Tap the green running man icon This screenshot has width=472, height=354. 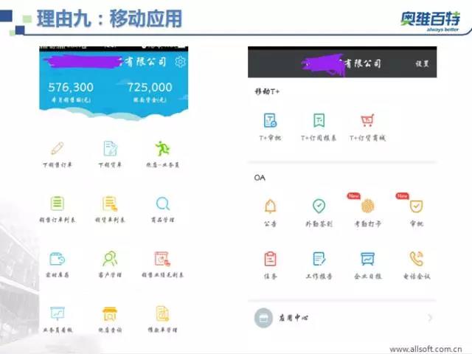pos(162,148)
